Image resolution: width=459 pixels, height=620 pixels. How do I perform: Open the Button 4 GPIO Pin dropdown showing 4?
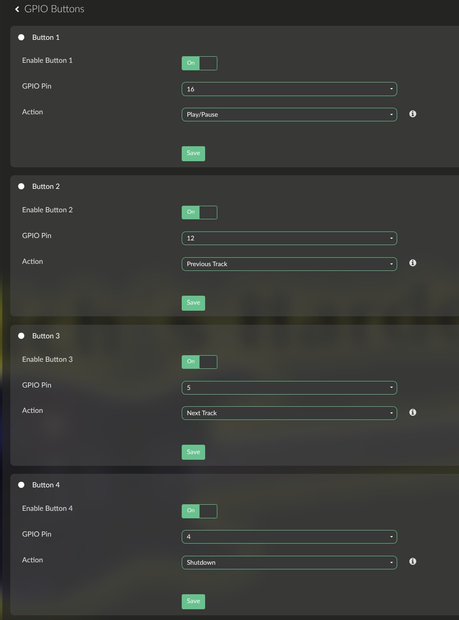click(289, 537)
